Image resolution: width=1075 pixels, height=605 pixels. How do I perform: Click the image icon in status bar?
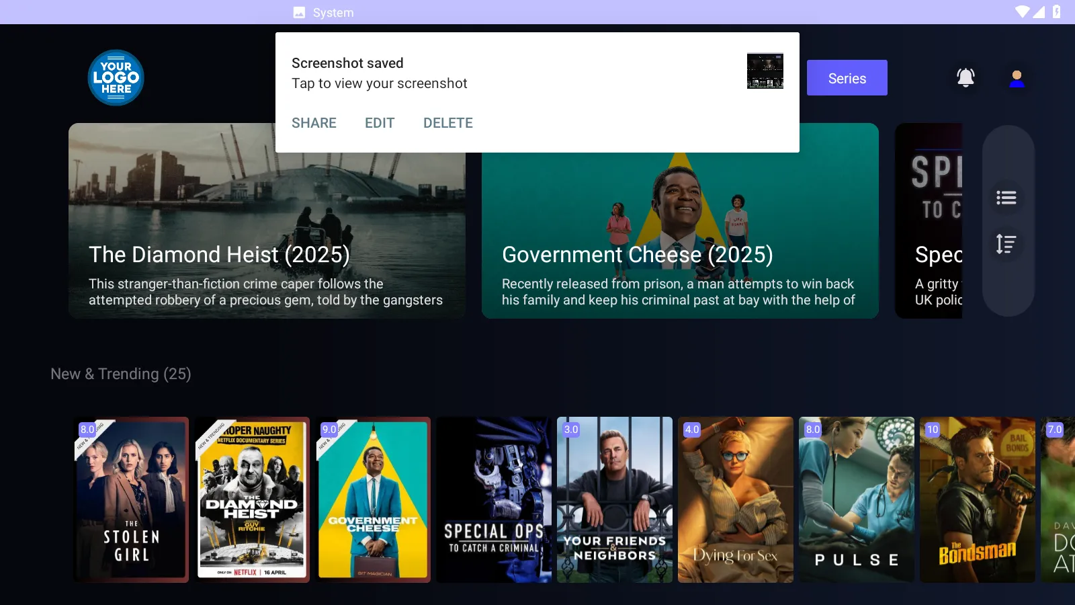tap(299, 12)
